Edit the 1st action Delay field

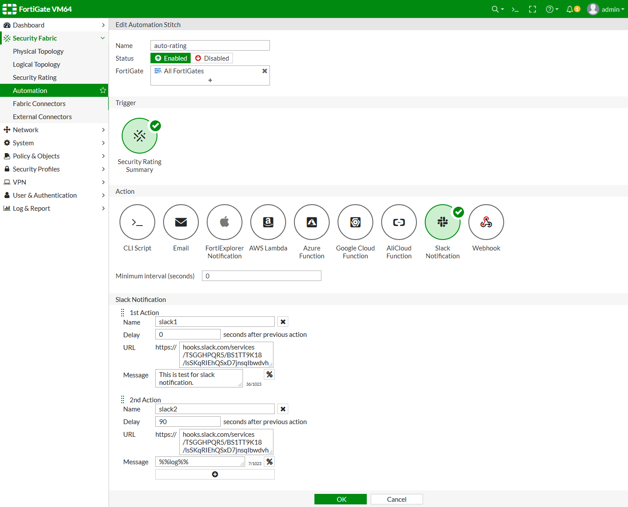point(188,334)
